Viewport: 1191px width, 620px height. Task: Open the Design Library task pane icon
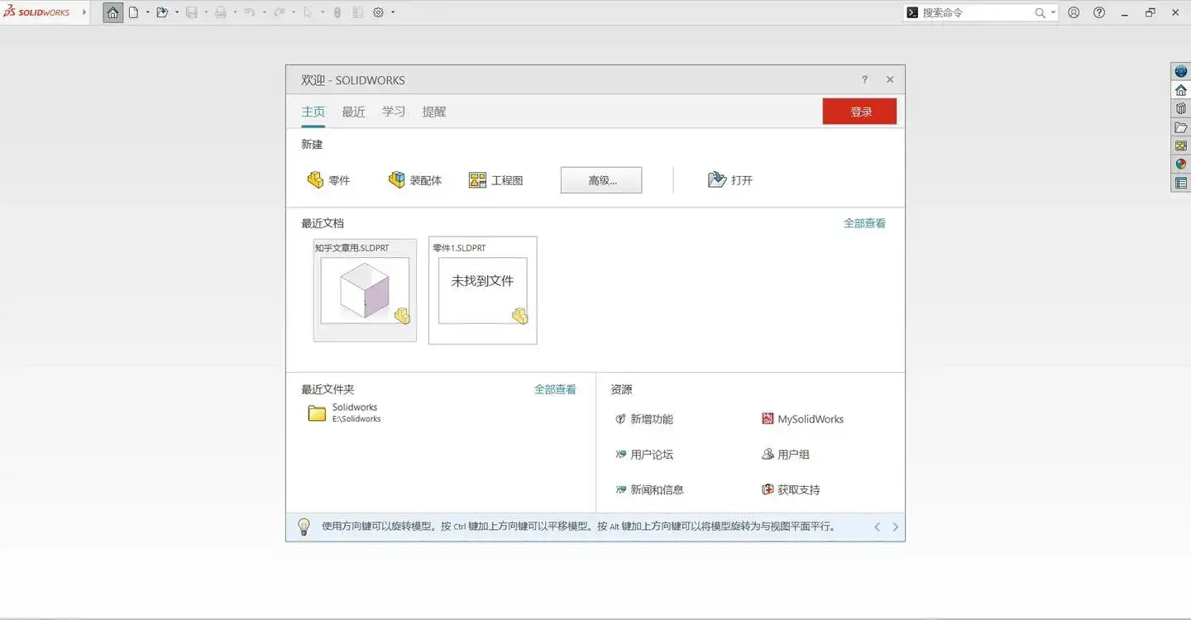[x=1180, y=106]
